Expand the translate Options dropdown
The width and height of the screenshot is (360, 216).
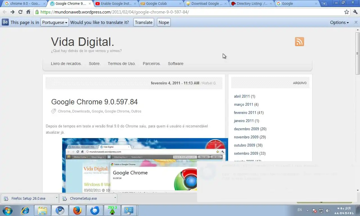point(339,22)
